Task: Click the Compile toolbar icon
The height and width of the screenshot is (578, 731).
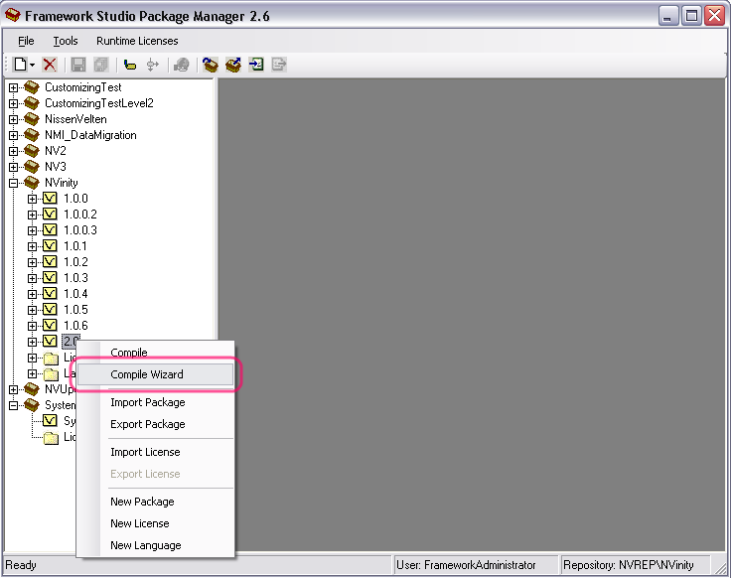Action: click(130, 65)
